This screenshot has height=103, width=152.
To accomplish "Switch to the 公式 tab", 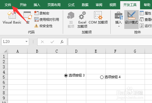I will click(71, 5).
